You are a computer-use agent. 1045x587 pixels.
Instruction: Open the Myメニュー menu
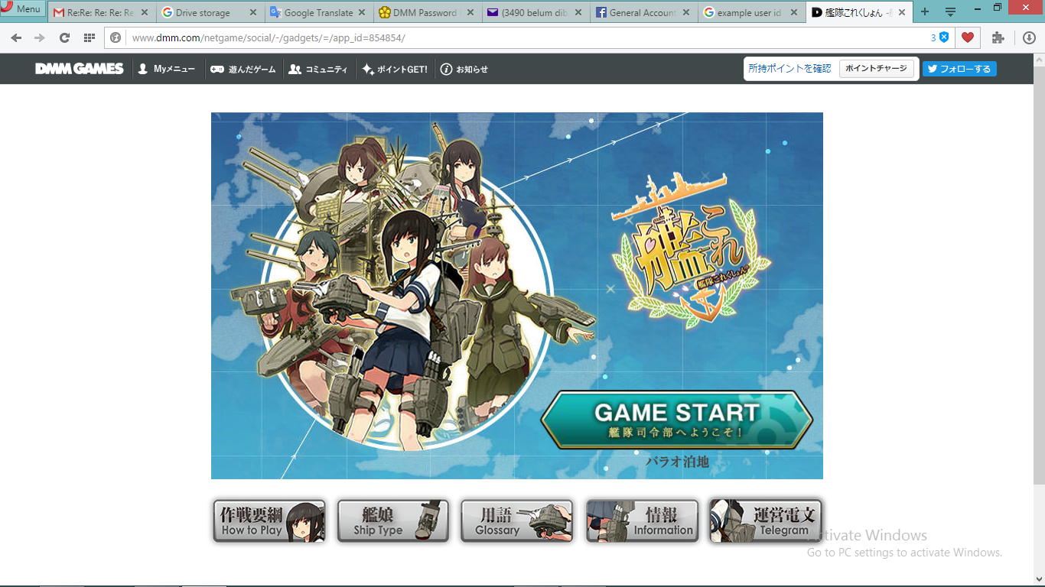(x=166, y=69)
